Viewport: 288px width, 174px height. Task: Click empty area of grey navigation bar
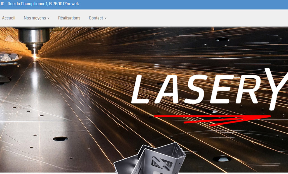coord(196,18)
